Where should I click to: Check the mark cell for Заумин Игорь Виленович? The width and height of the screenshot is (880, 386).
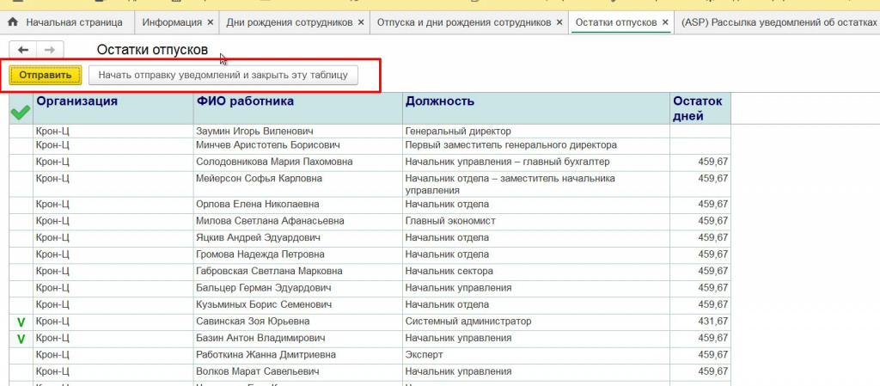21,132
